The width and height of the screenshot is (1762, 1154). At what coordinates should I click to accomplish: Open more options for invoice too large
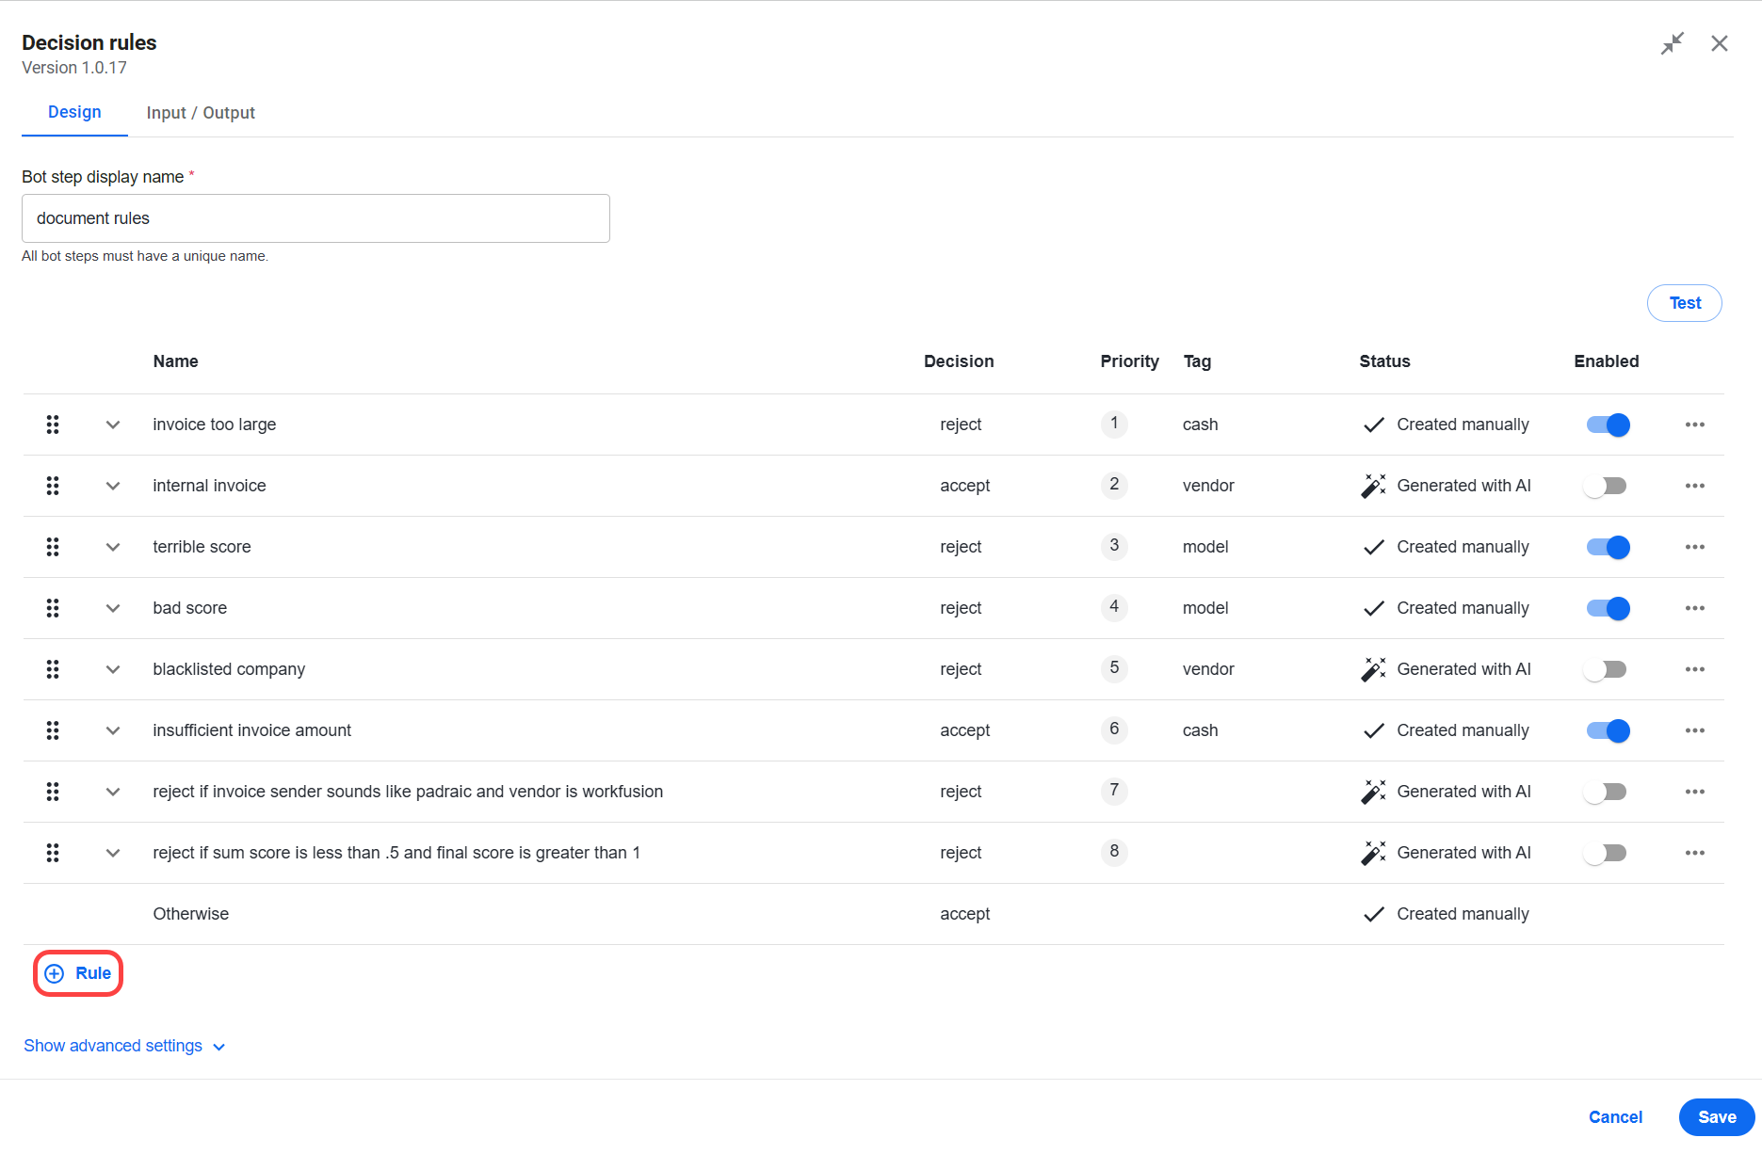[1695, 425]
